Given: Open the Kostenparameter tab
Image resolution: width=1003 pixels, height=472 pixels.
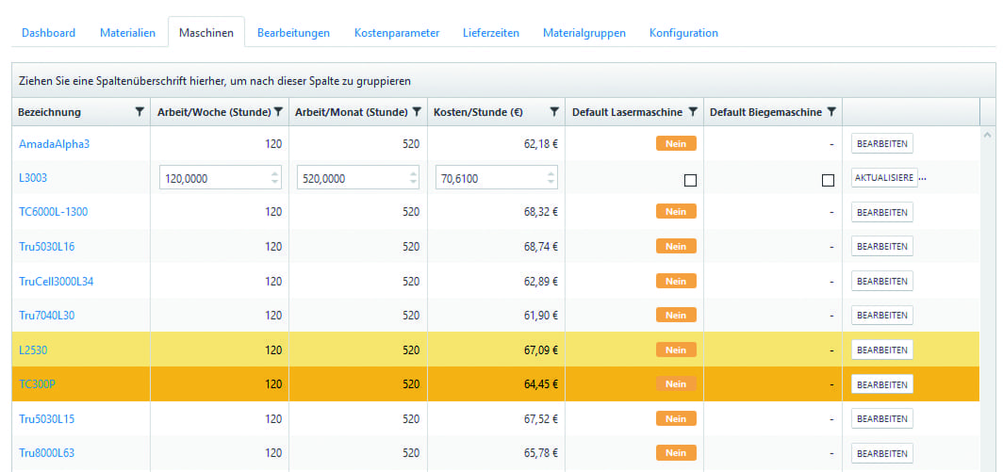Looking at the screenshot, I should [x=397, y=33].
